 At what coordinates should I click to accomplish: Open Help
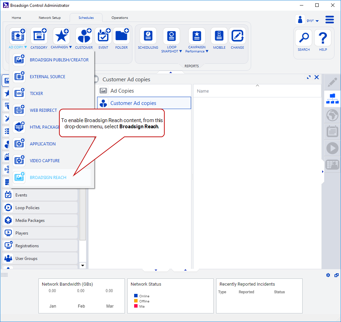323,38
